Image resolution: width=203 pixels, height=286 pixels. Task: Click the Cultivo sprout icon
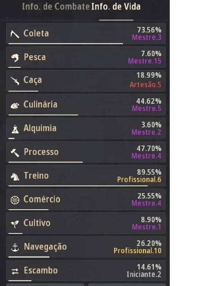(x=15, y=224)
